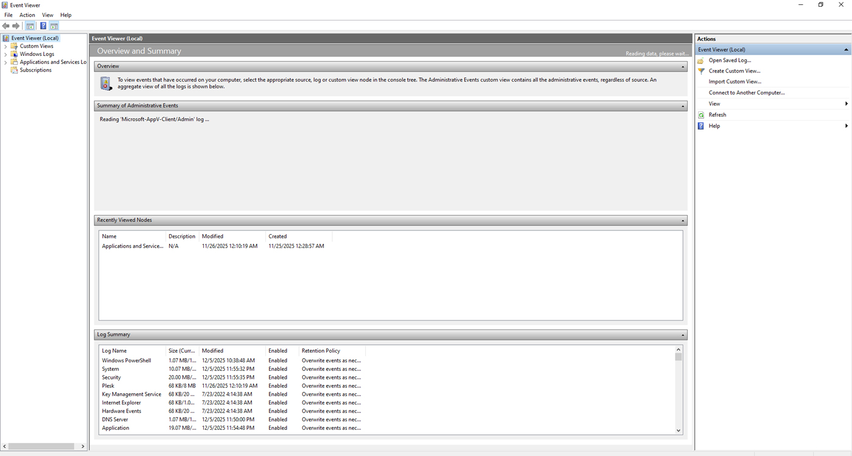Open the Action menu
Image resolution: width=852 pixels, height=456 pixels.
(27, 15)
